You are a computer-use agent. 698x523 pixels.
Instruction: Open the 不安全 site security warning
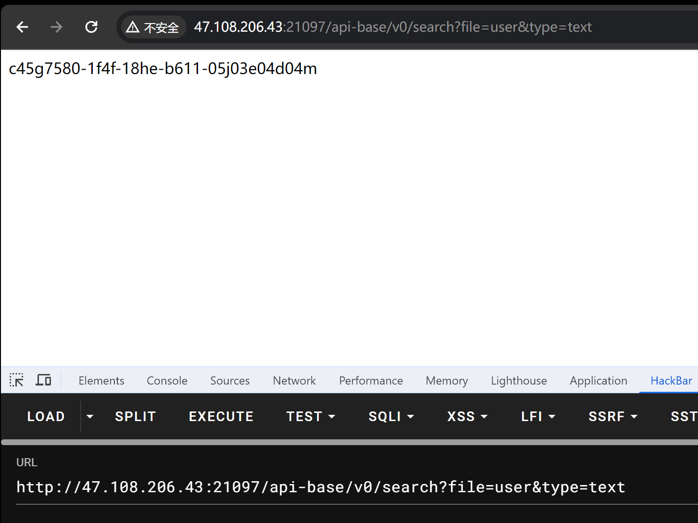pyautogui.click(x=153, y=27)
